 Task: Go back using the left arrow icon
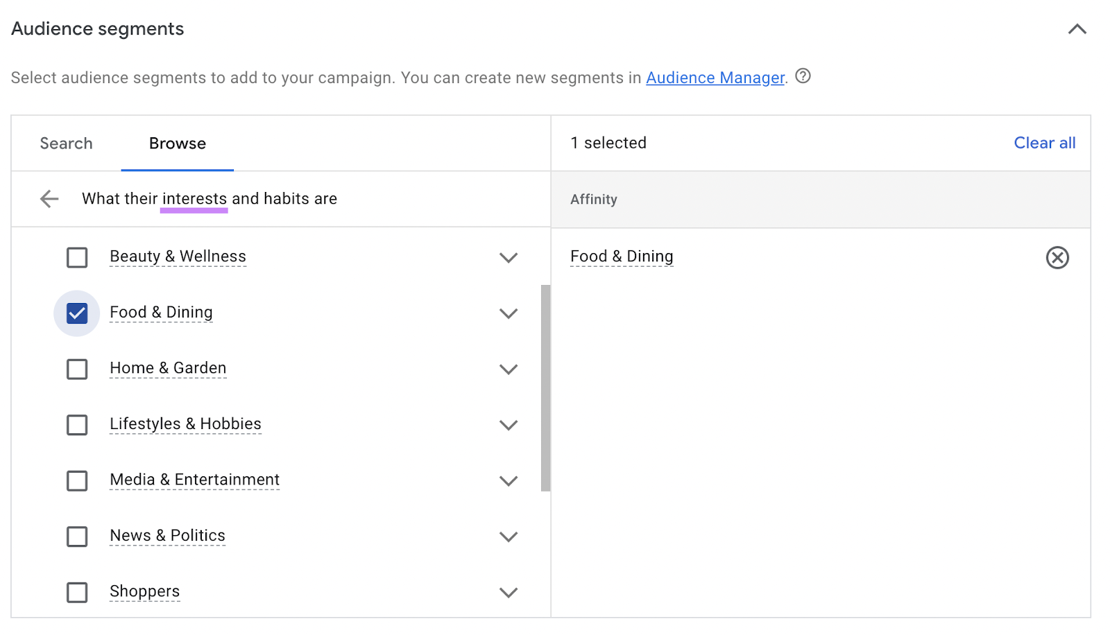tap(49, 199)
